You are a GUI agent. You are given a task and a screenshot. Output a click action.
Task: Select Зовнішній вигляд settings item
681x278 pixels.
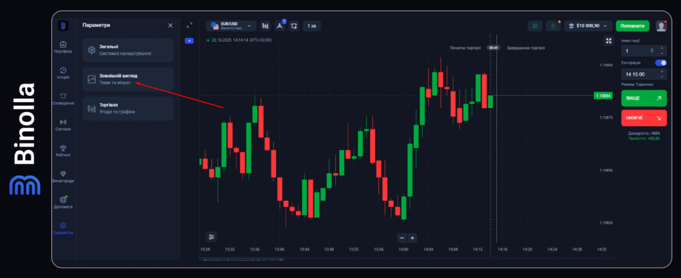pyautogui.click(x=128, y=79)
